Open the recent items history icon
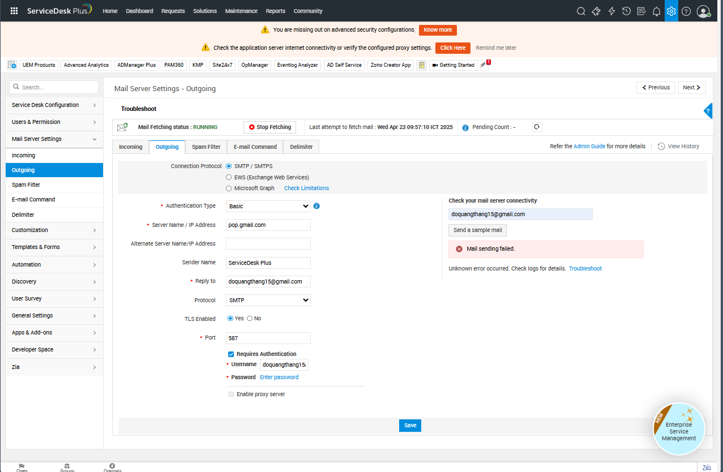 click(626, 11)
